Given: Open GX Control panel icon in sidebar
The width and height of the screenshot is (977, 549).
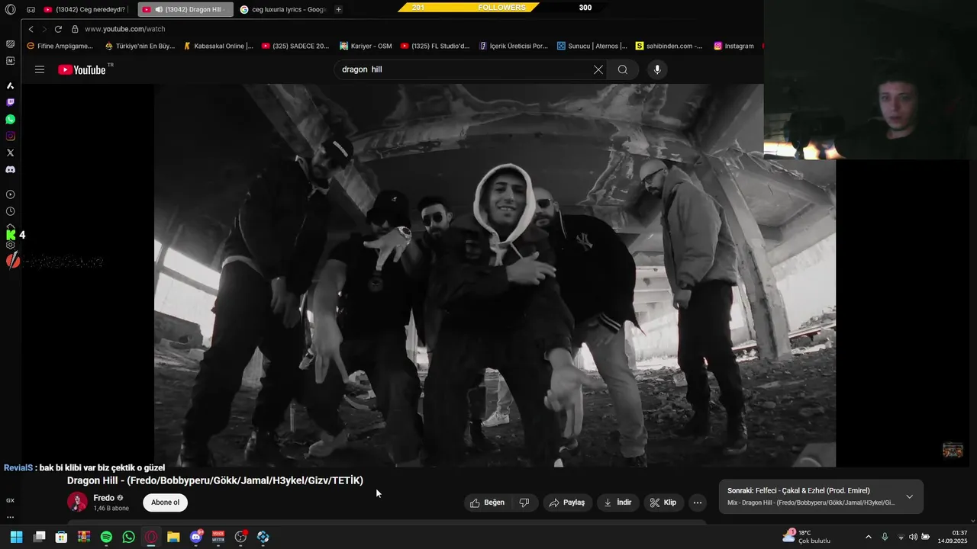Looking at the screenshot, I should click(x=10, y=500).
